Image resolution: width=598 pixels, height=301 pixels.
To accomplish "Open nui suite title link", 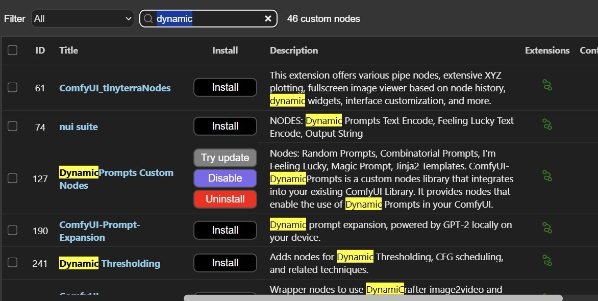I will click(79, 127).
